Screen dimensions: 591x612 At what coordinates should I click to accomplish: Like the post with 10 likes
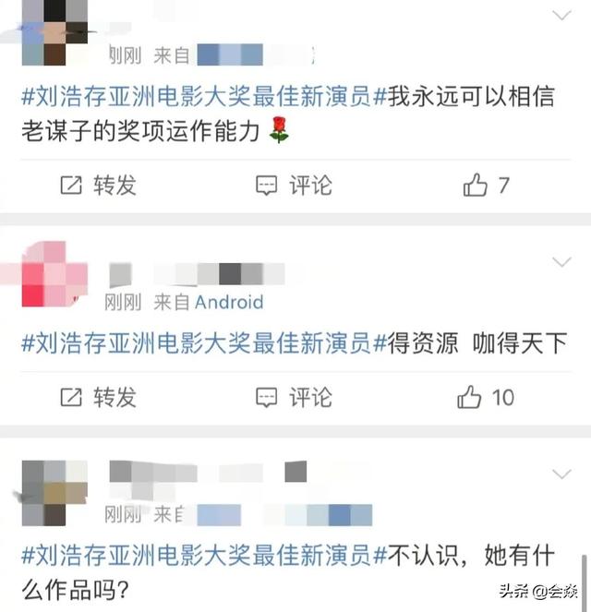coord(469,397)
